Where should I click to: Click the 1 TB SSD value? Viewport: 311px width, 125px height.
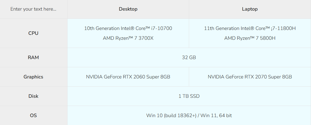[x=189, y=96]
